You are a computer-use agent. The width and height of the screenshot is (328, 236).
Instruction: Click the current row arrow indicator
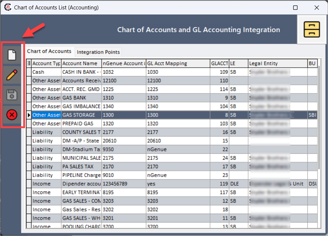pyautogui.click(x=29, y=115)
